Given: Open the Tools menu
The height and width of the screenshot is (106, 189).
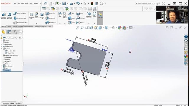Looking at the screenshot, I should pyautogui.click(x=31, y=4).
